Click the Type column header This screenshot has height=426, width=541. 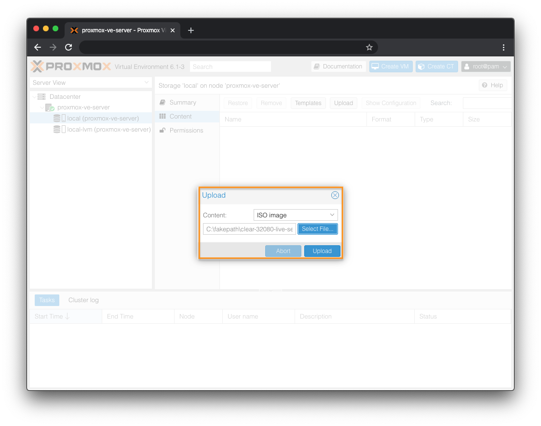(x=439, y=120)
